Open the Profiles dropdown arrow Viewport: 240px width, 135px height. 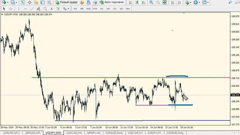16,3
